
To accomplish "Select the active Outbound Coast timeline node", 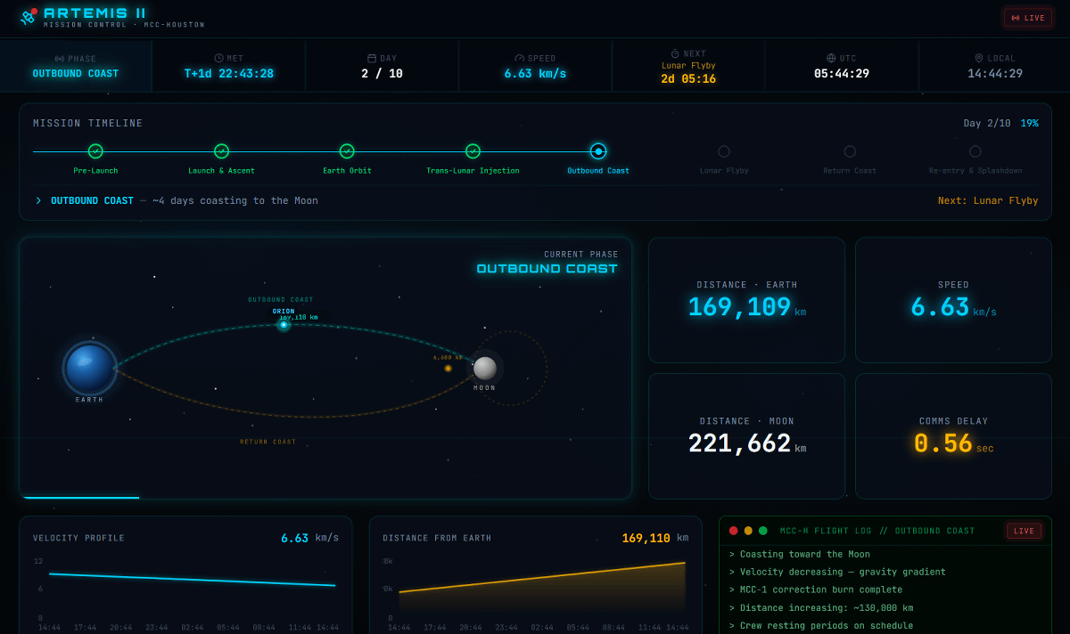I will coord(598,151).
